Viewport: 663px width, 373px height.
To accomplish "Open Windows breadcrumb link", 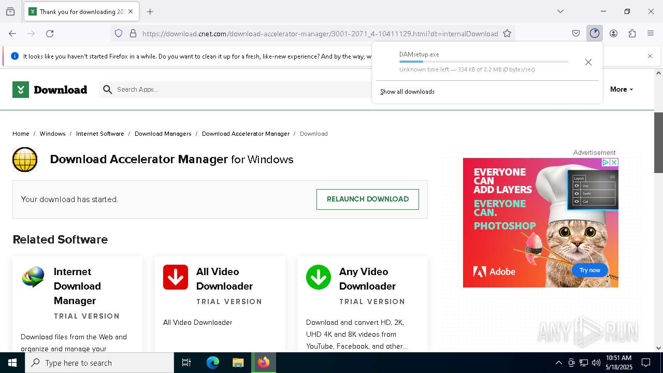I will tap(52, 134).
